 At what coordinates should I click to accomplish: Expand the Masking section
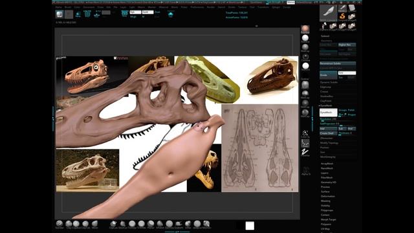[x=325, y=201]
